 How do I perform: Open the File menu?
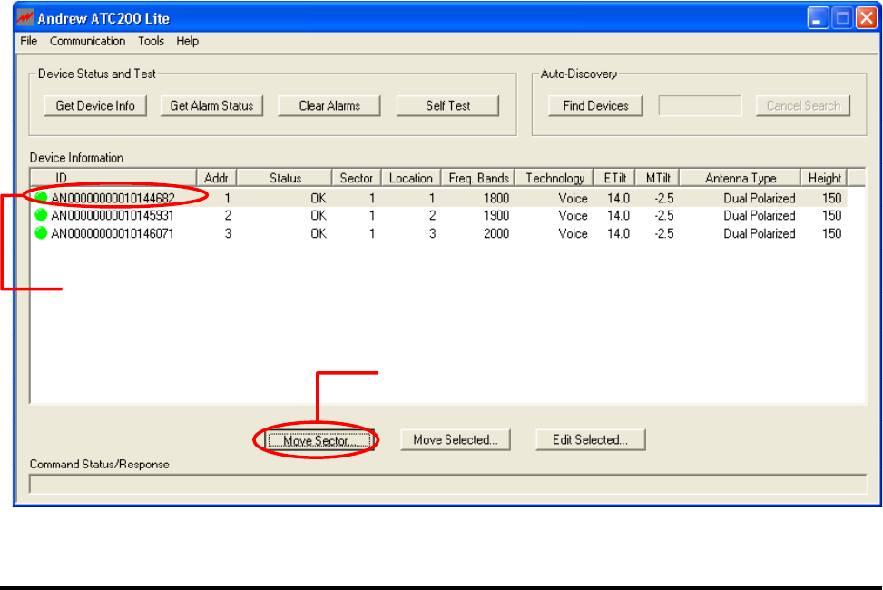click(29, 41)
